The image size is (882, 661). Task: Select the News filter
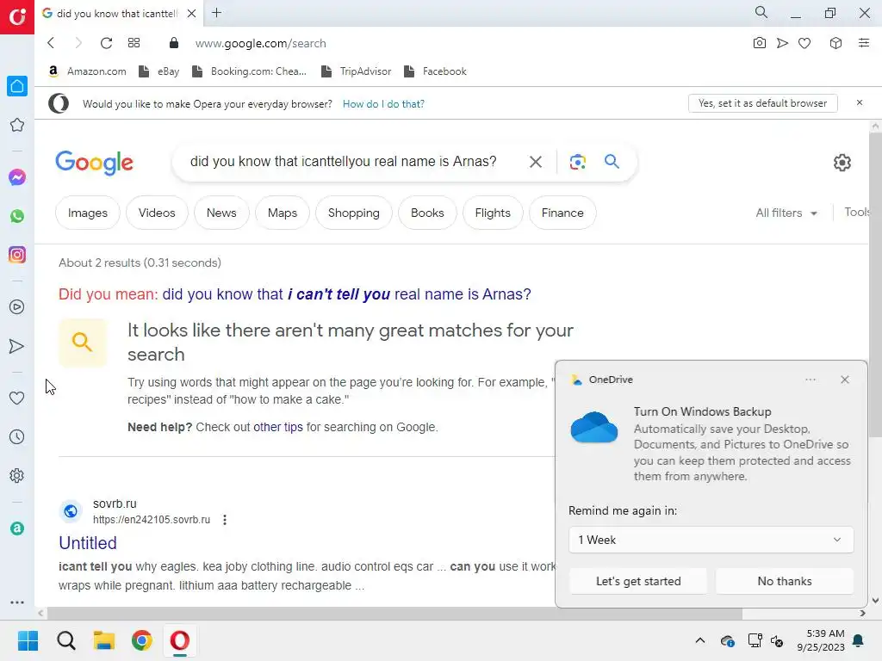pos(221,213)
